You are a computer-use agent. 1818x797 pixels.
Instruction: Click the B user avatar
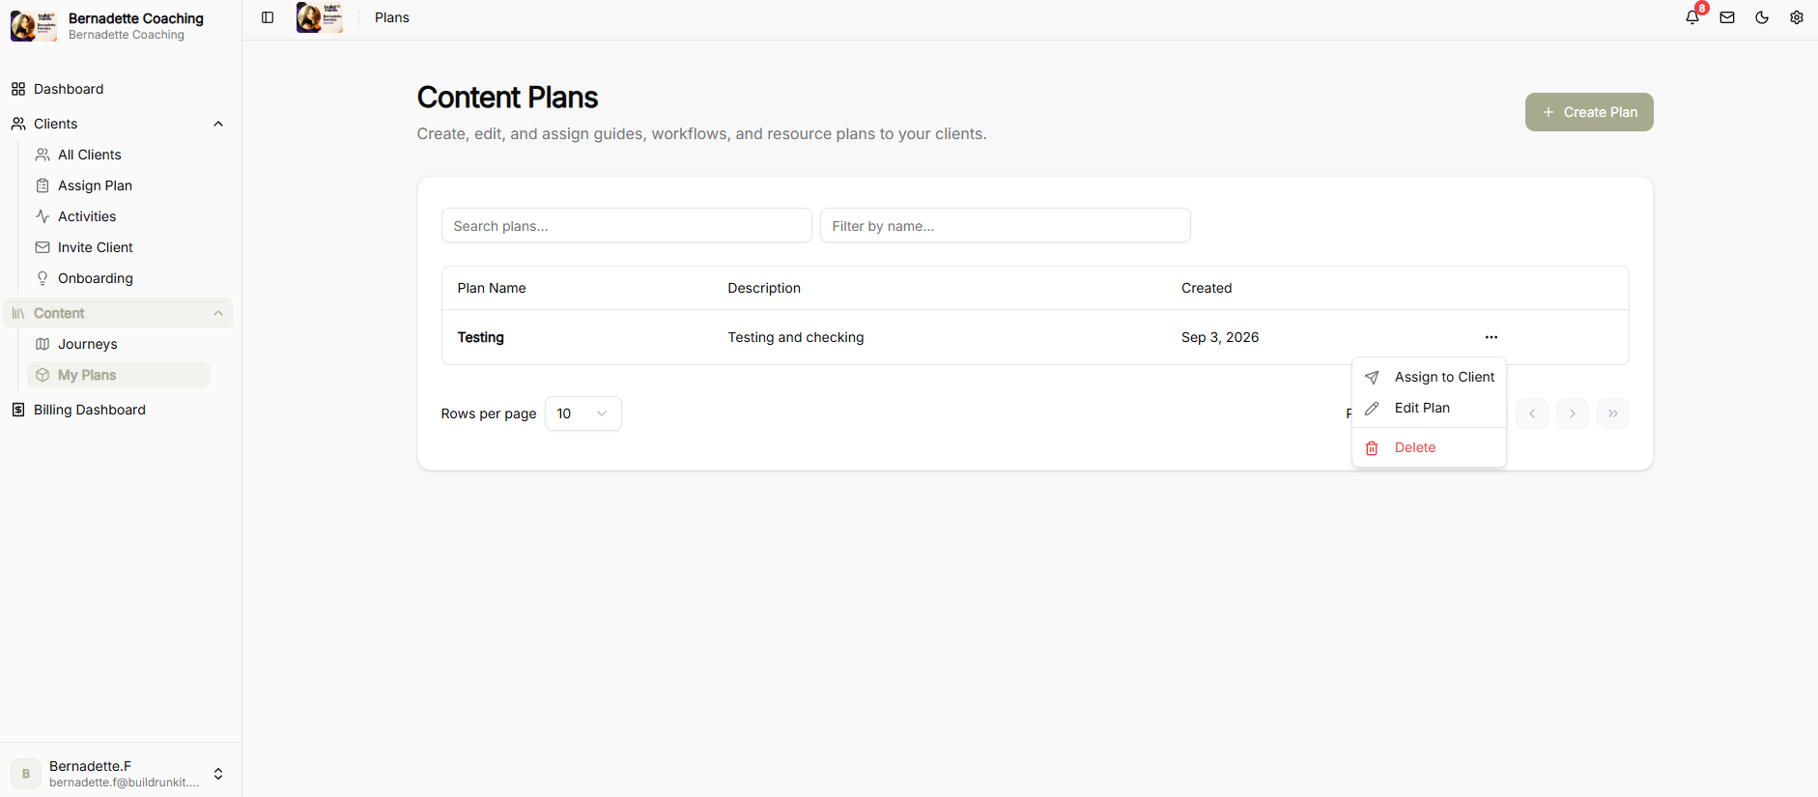(26, 774)
